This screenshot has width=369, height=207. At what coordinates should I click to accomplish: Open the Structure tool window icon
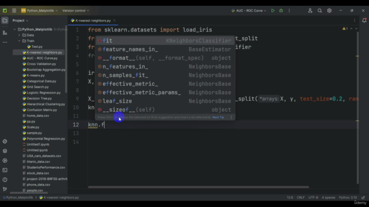[5, 33]
